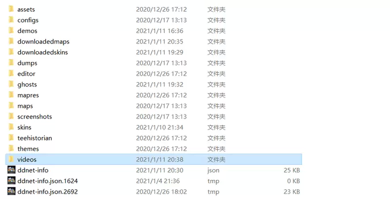Select the maps folder name

pos(25,106)
